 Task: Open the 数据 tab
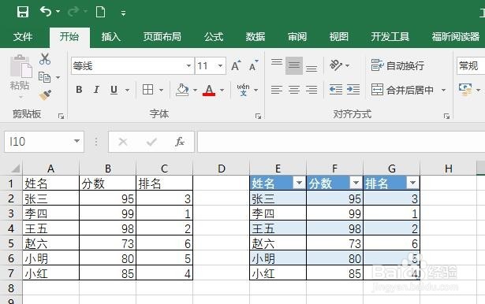tap(256, 37)
